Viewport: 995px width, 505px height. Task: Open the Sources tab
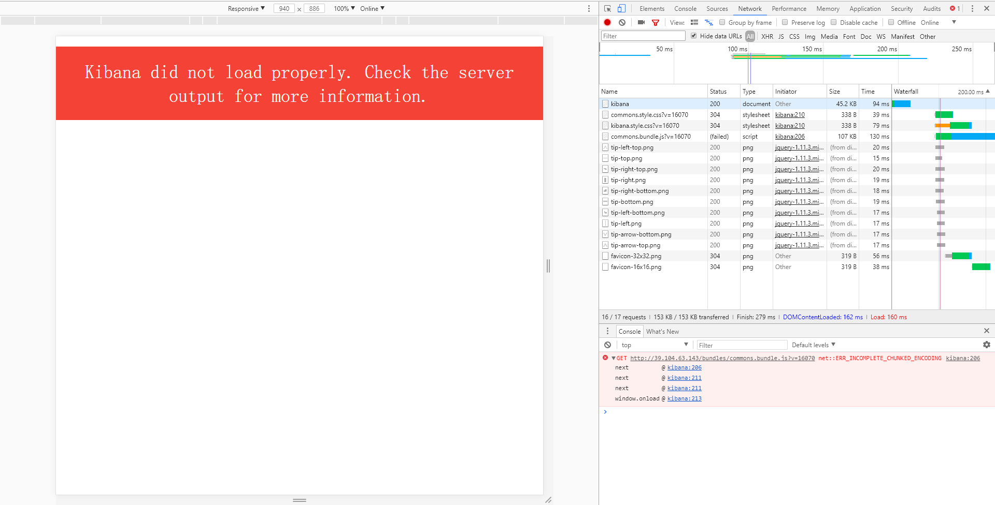(x=717, y=9)
